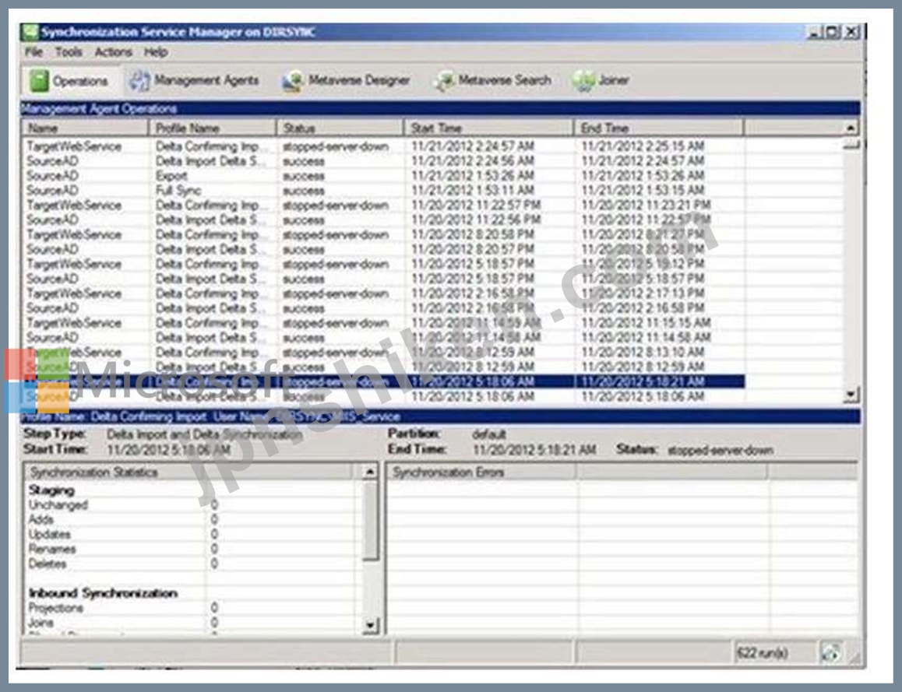
Task: Click the title bar application icon
Action: [30, 32]
